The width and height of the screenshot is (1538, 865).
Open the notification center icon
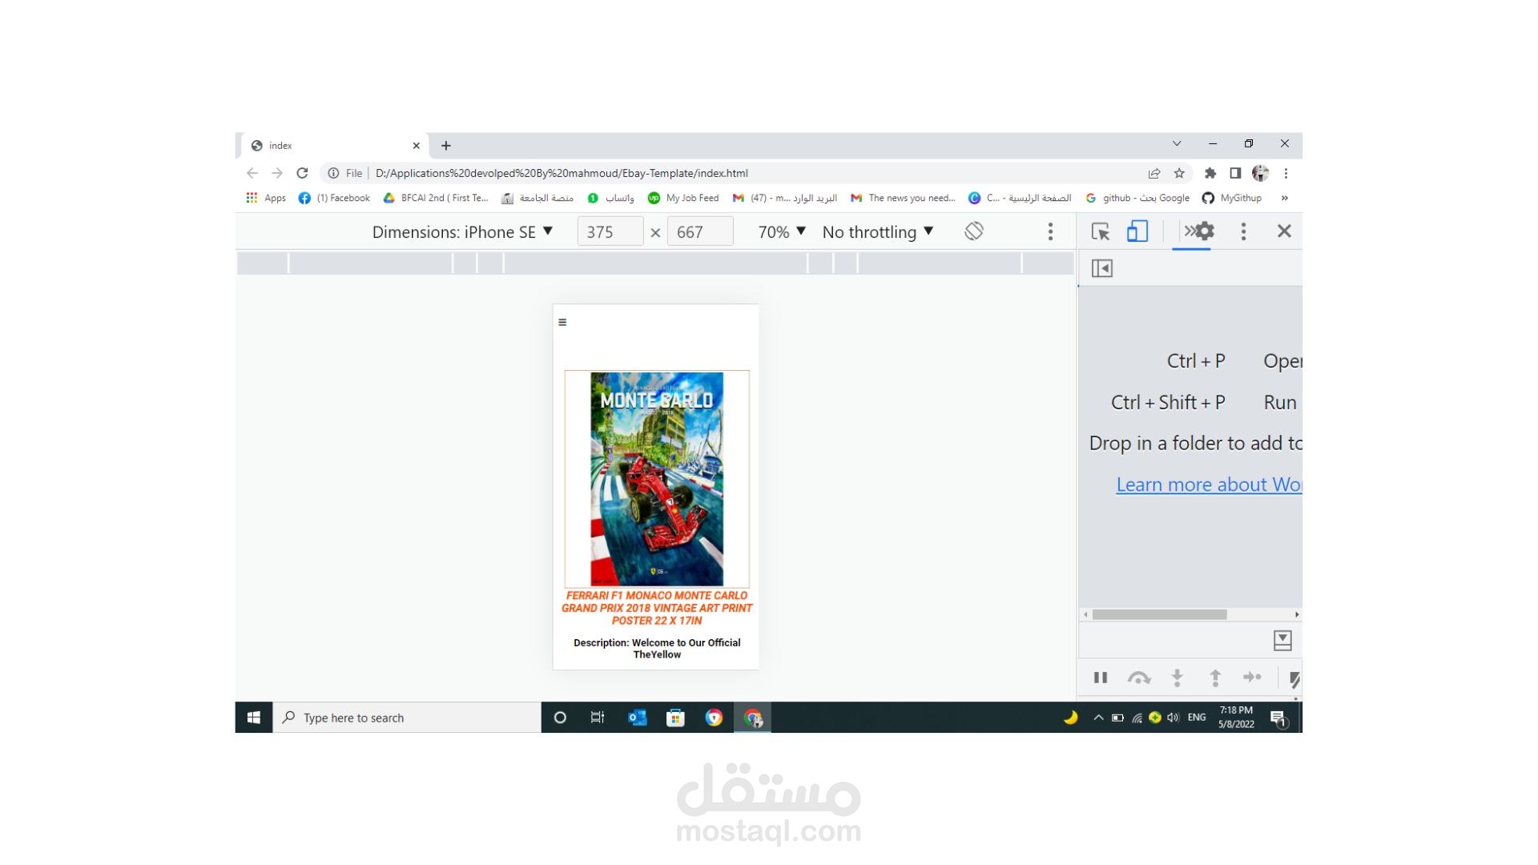[1278, 718]
